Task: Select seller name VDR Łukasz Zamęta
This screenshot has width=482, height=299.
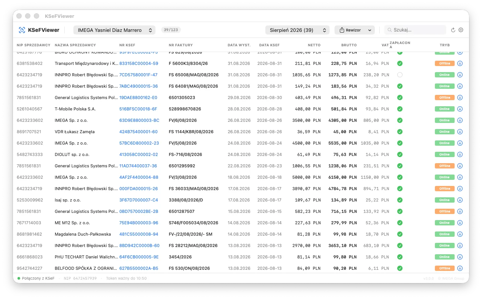Action: click(x=75, y=132)
